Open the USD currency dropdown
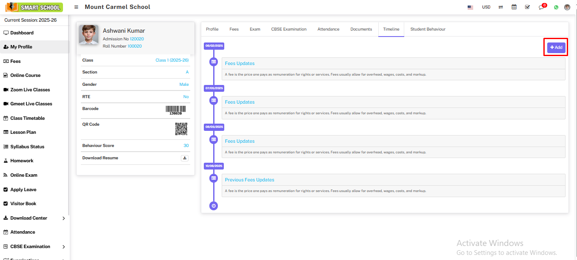Image resolution: width=577 pixels, height=260 pixels. (486, 7)
